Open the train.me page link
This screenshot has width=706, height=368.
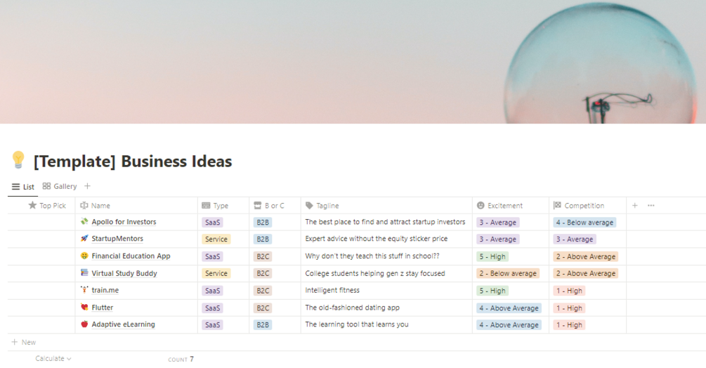(105, 290)
